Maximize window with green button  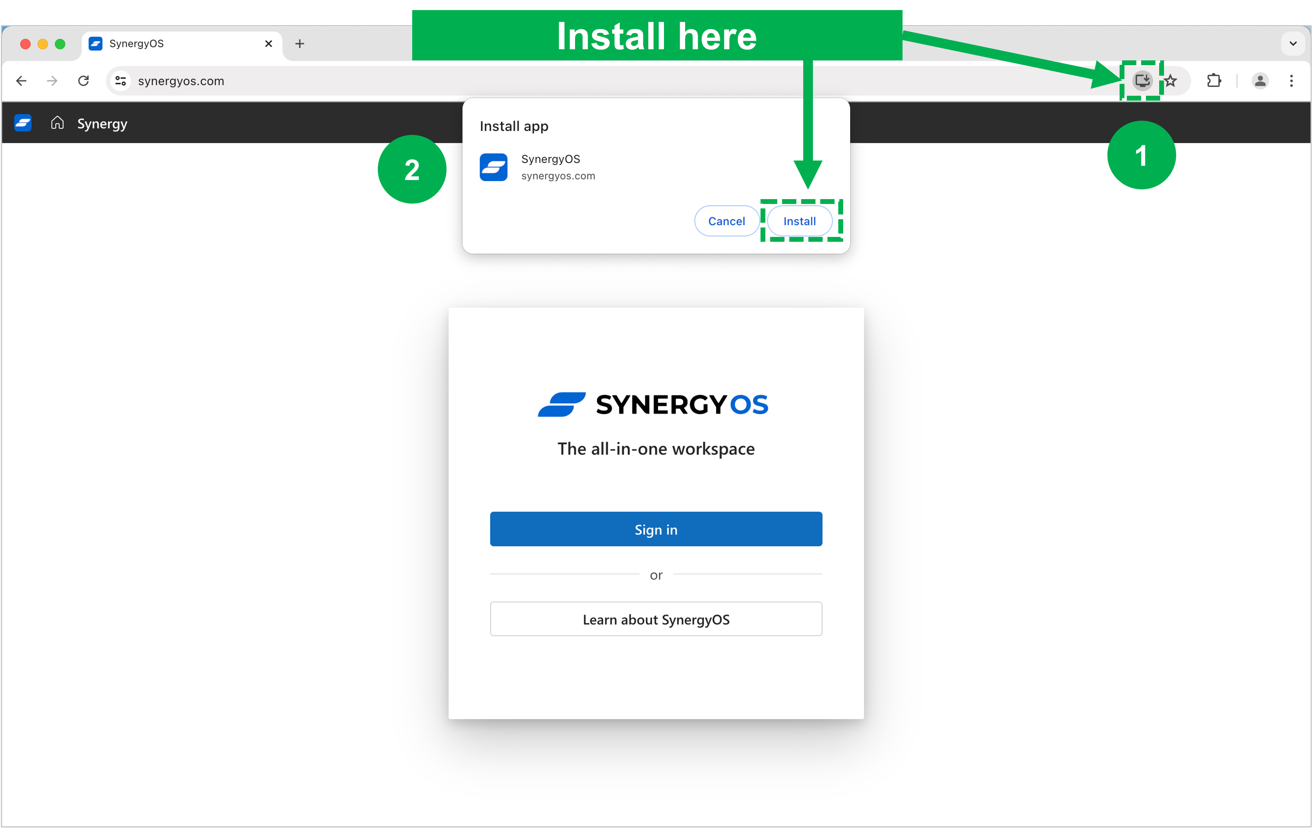[x=60, y=44]
